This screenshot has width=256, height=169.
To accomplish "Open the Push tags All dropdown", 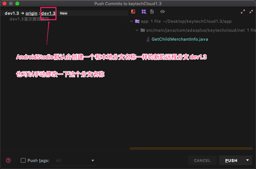I will tap(75, 161).
